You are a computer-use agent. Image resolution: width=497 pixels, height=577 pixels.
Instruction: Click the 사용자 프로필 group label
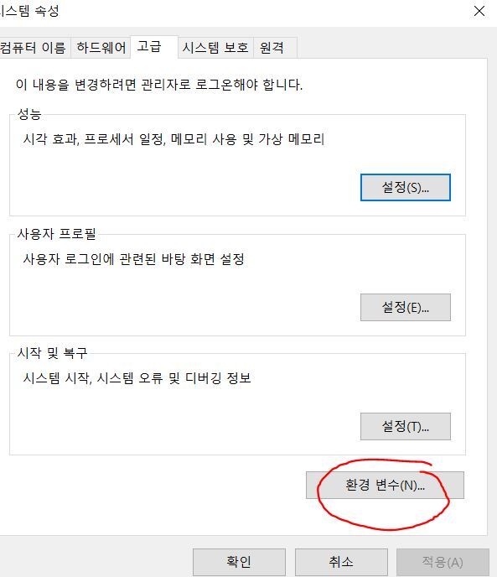[57, 234]
